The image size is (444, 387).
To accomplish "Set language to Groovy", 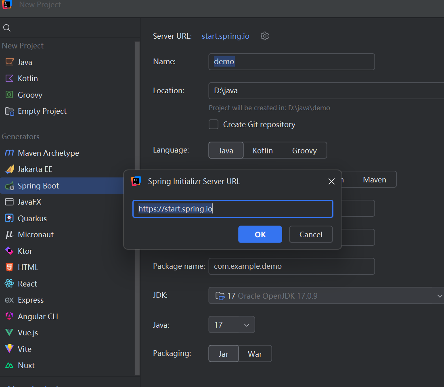I will point(304,151).
